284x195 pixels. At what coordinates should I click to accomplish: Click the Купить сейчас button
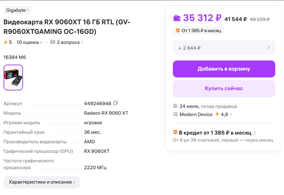pos(224,89)
